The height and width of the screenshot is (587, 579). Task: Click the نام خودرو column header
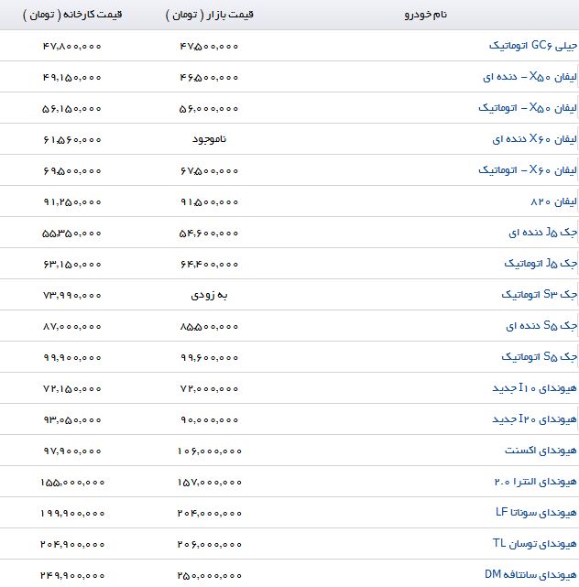pos(426,15)
